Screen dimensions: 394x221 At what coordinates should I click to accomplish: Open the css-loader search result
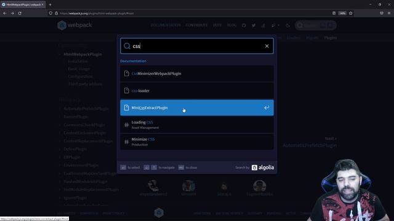(197, 90)
